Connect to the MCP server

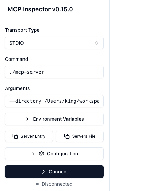click(x=54, y=172)
